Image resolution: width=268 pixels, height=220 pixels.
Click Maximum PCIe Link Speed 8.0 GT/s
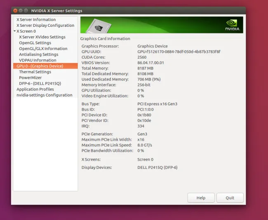point(145,145)
